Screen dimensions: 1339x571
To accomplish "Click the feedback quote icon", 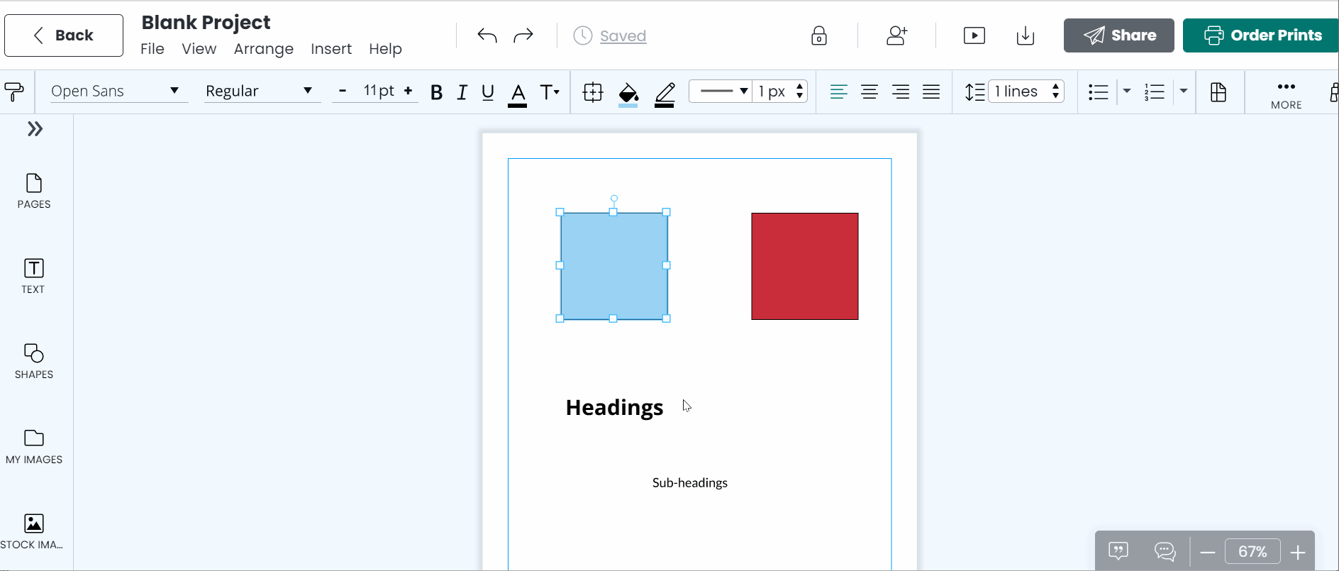I will point(1118,551).
